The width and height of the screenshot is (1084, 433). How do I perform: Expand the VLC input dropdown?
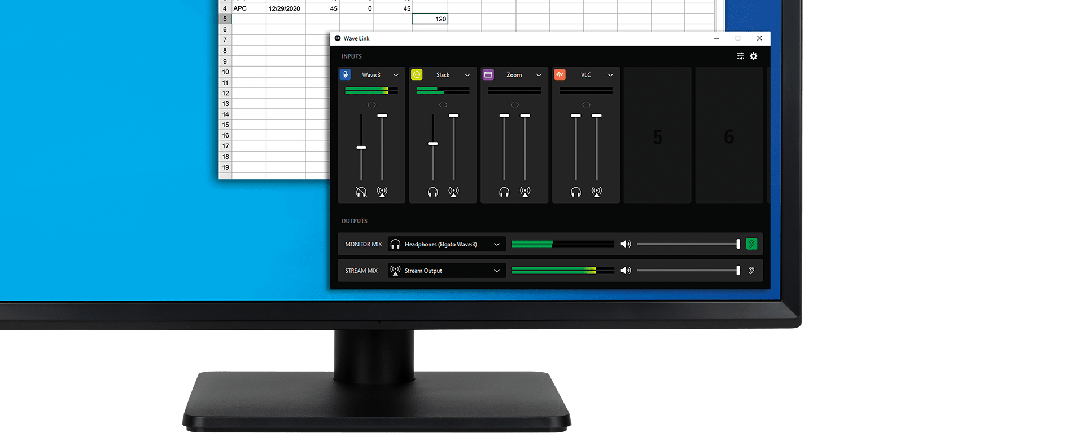click(610, 75)
